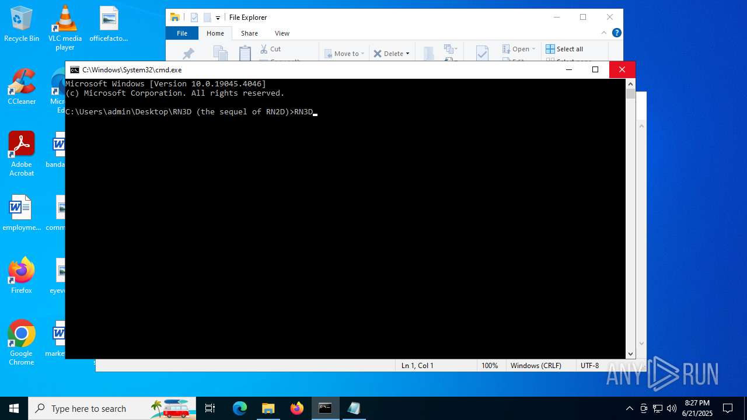This screenshot has height=420, width=747.
Task: Open Action Center notifications icon
Action: pos(728,408)
